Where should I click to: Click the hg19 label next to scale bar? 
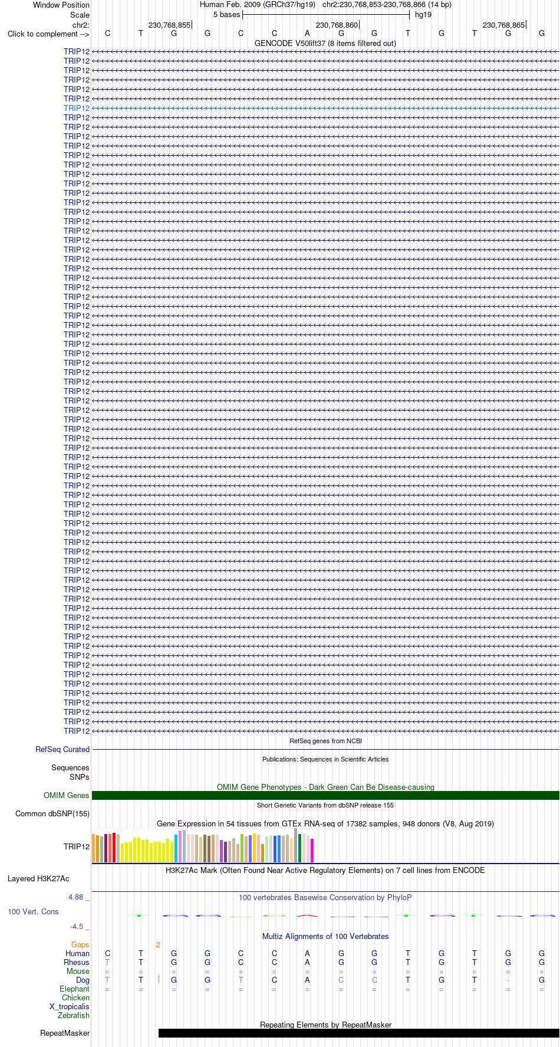(x=423, y=15)
